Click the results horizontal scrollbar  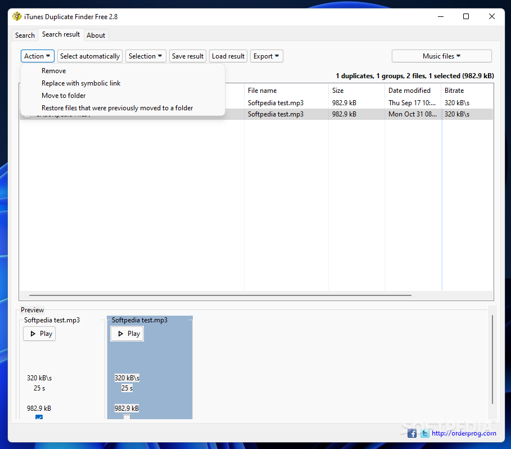pos(220,295)
